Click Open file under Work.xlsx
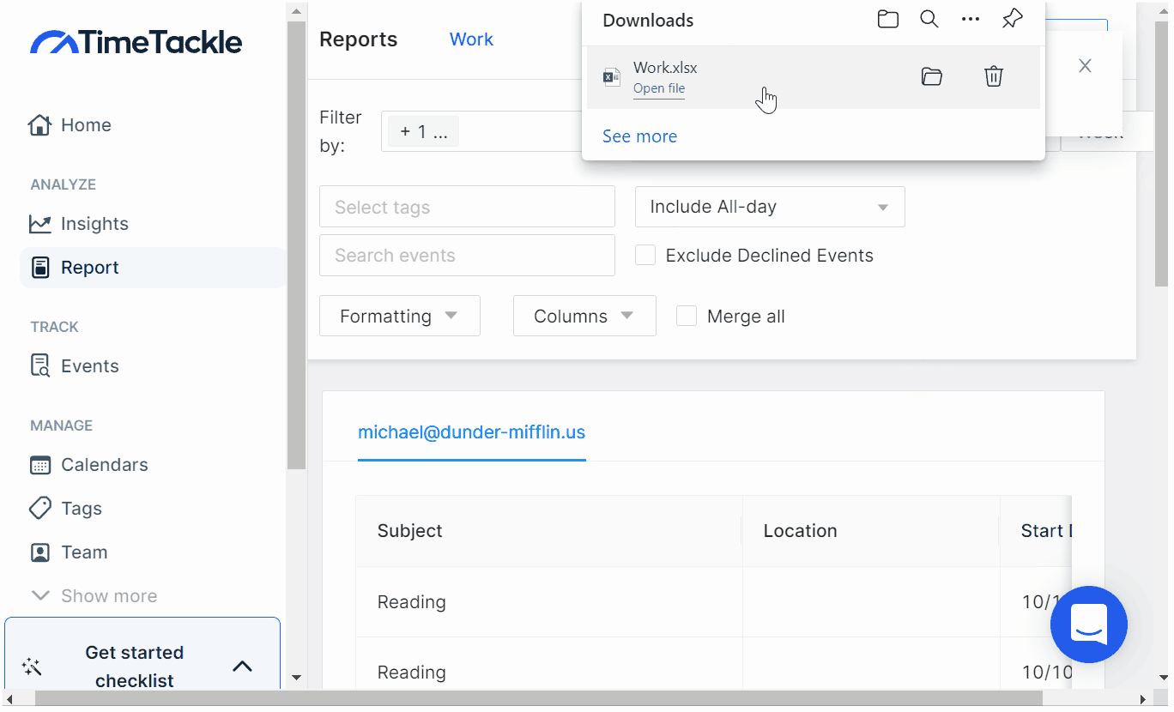 tap(659, 88)
